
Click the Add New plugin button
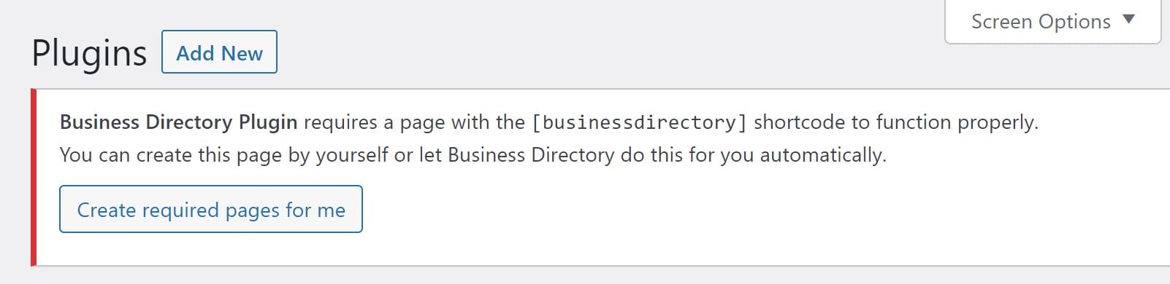[x=219, y=52]
